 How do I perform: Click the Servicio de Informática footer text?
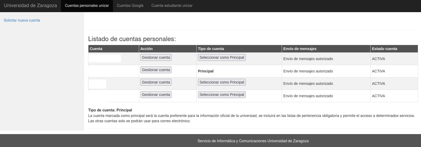point(253,141)
